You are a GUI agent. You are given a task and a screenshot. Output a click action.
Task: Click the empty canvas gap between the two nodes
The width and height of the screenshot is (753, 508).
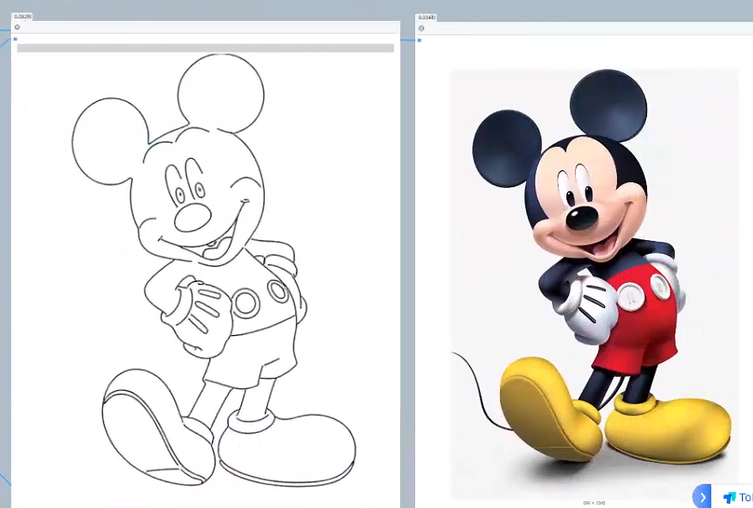(408, 252)
